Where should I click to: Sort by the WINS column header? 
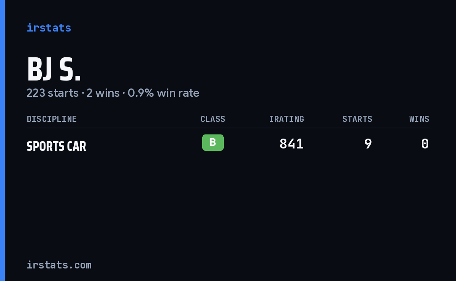pos(419,119)
